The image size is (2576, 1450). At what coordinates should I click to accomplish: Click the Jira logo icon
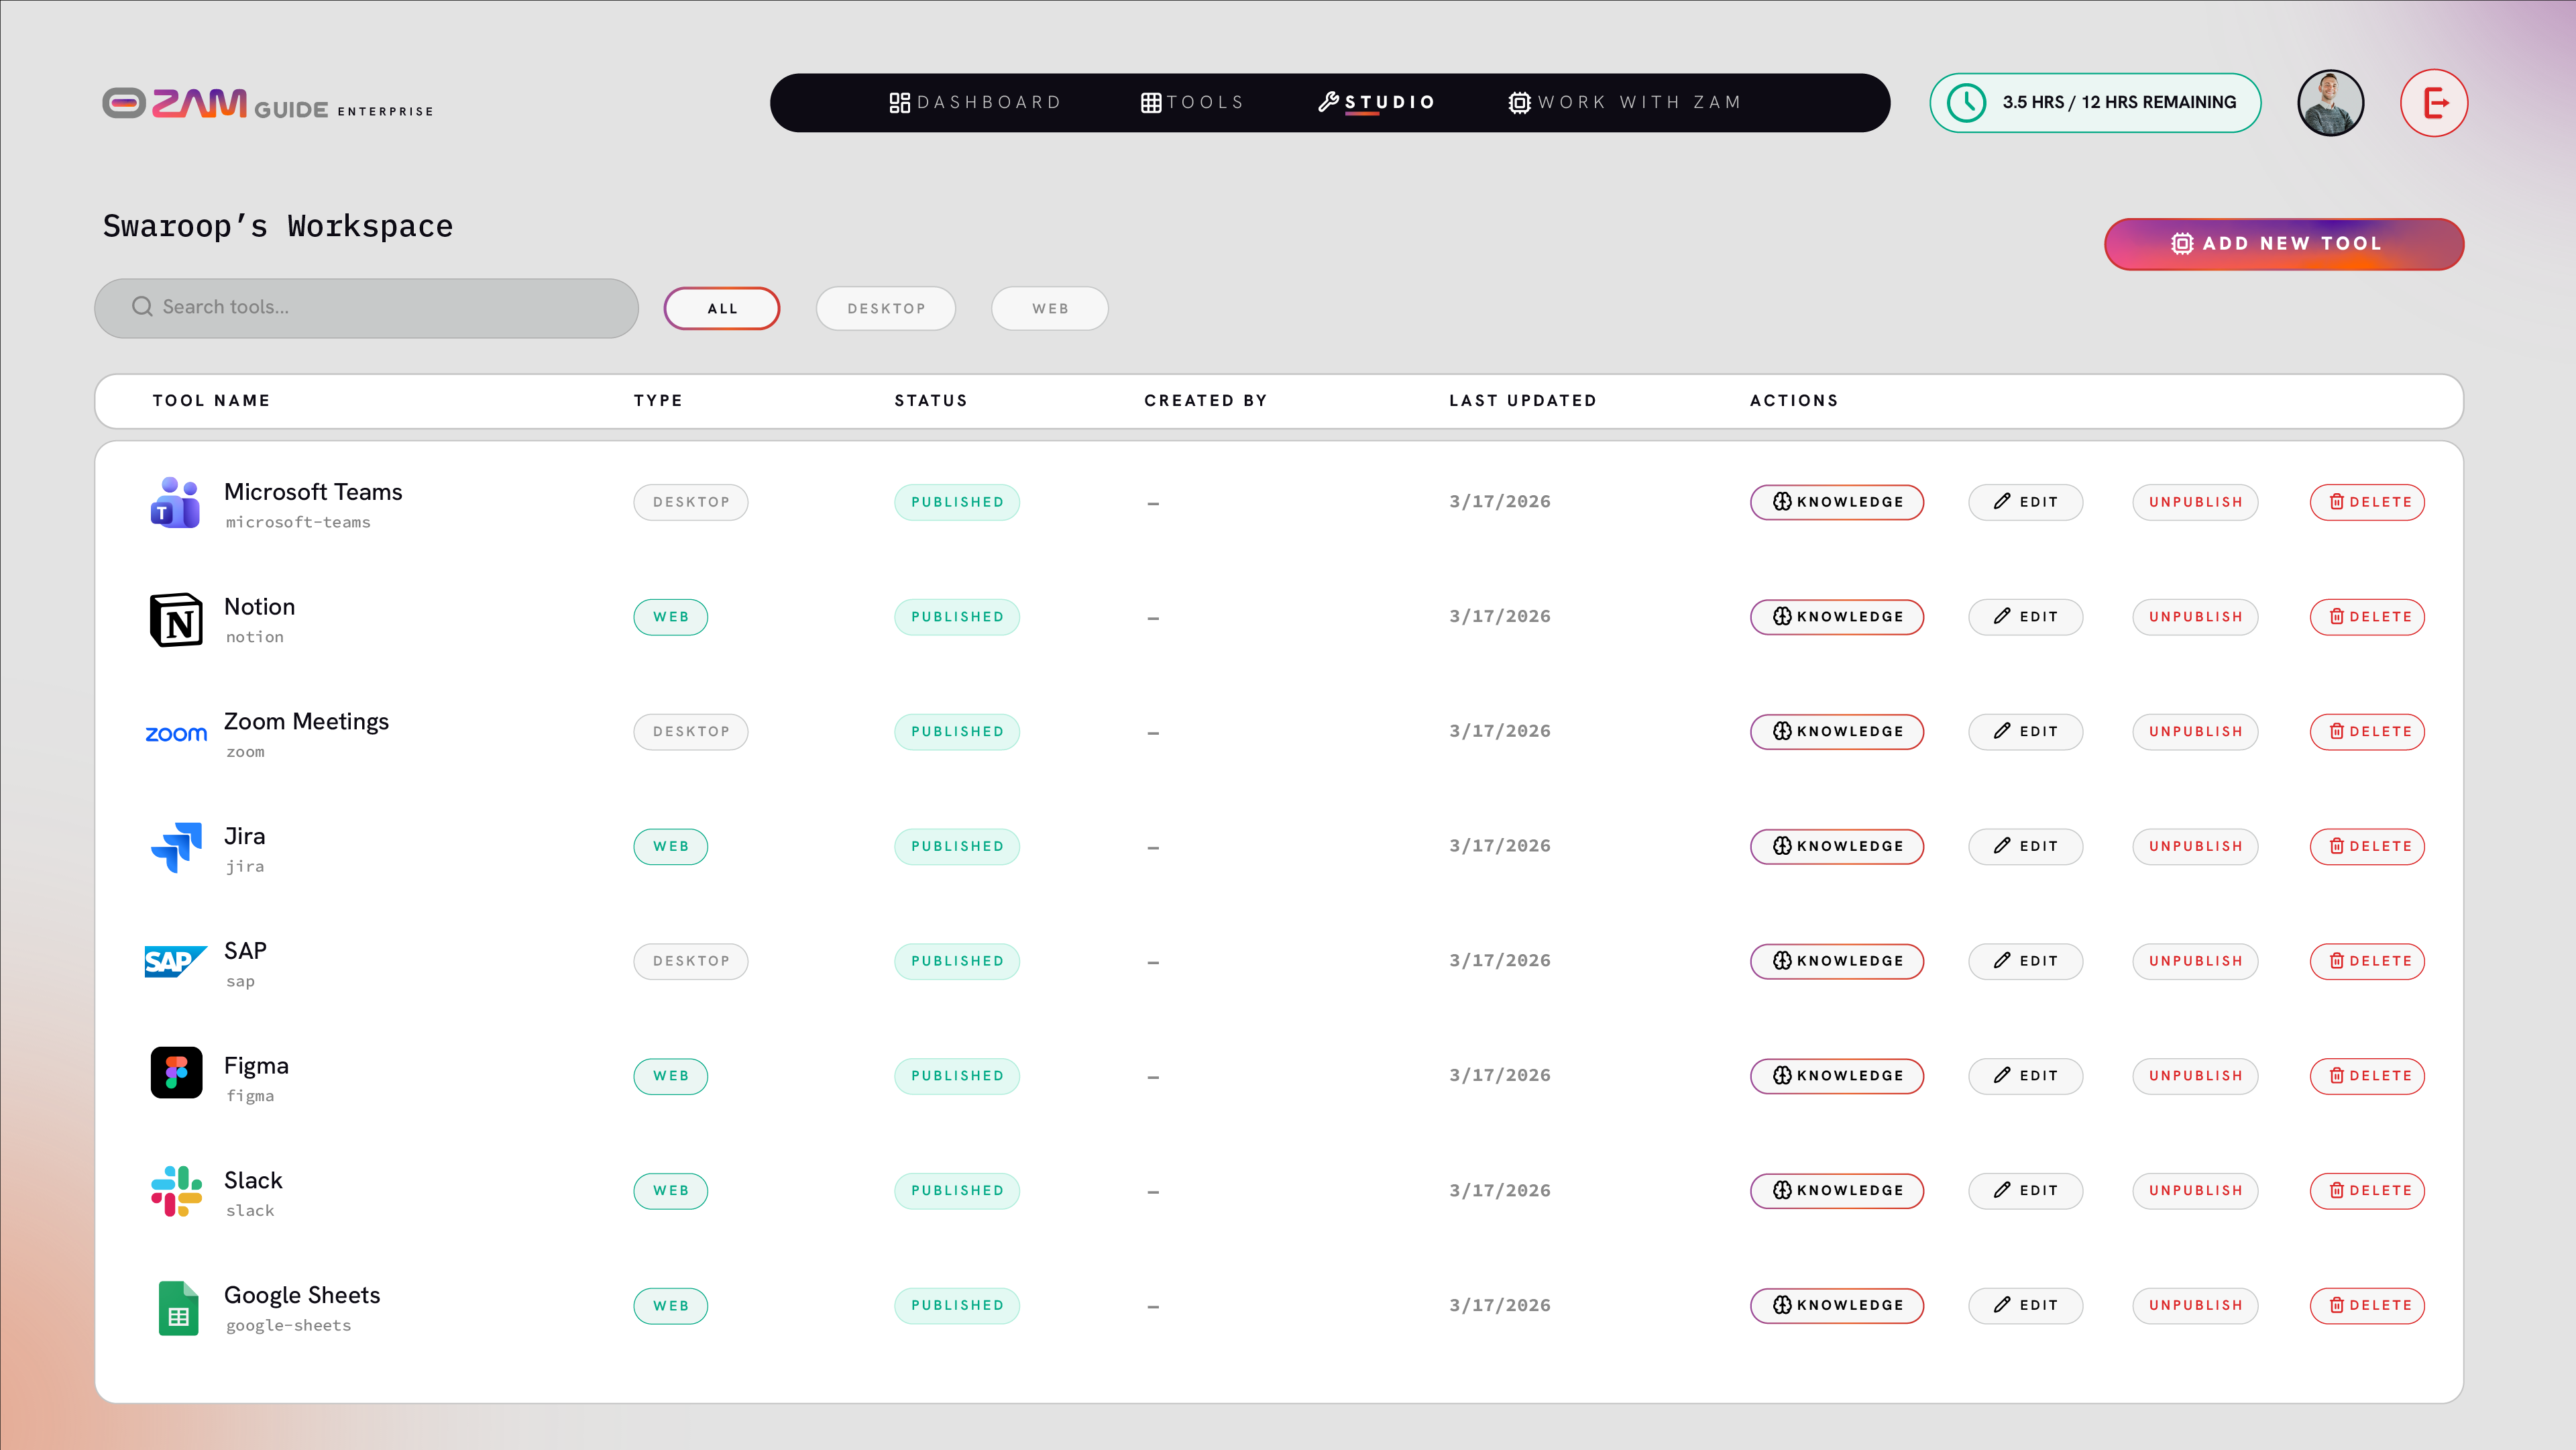tap(176, 847)
